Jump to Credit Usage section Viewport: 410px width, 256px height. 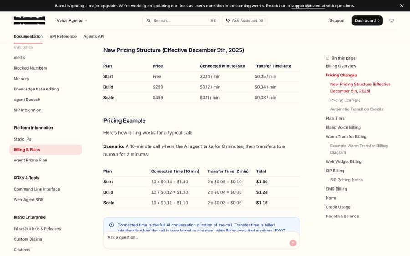[338, 207]
